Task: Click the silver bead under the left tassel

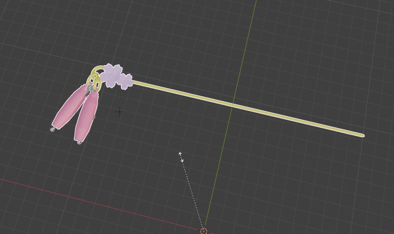Action: [52, 129]
